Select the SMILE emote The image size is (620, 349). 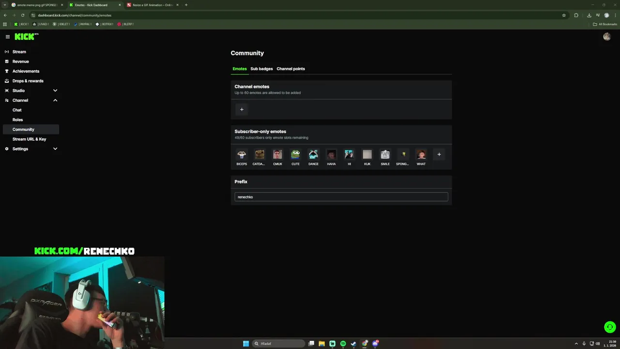(385, 155)
